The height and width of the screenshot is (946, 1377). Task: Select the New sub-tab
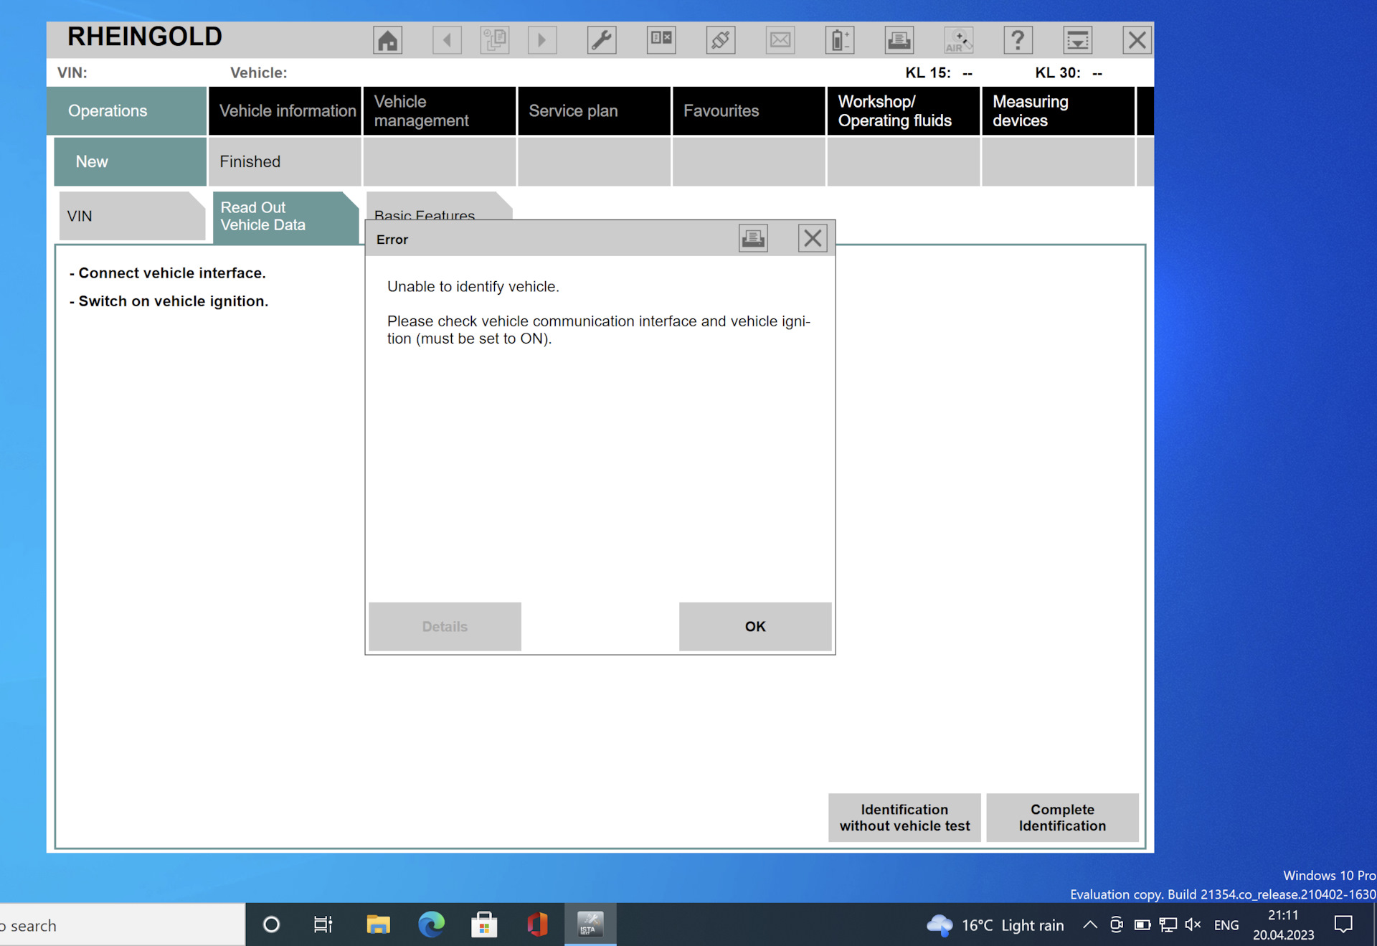point(130,162)
